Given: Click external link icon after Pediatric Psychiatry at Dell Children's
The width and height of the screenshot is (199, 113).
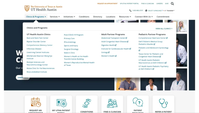Looking at the screenshot, I should tap(153, 69).
